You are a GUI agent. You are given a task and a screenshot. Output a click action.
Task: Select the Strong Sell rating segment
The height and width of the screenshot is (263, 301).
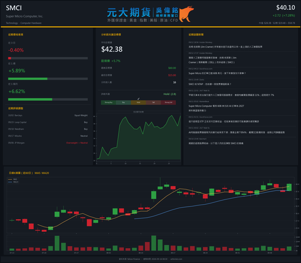[x=169, y=103]
